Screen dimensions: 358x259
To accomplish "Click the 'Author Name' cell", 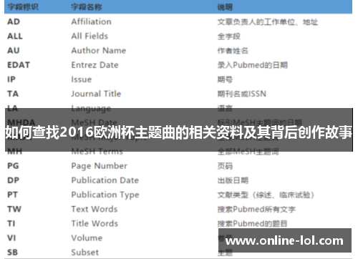I will point(99,51).
